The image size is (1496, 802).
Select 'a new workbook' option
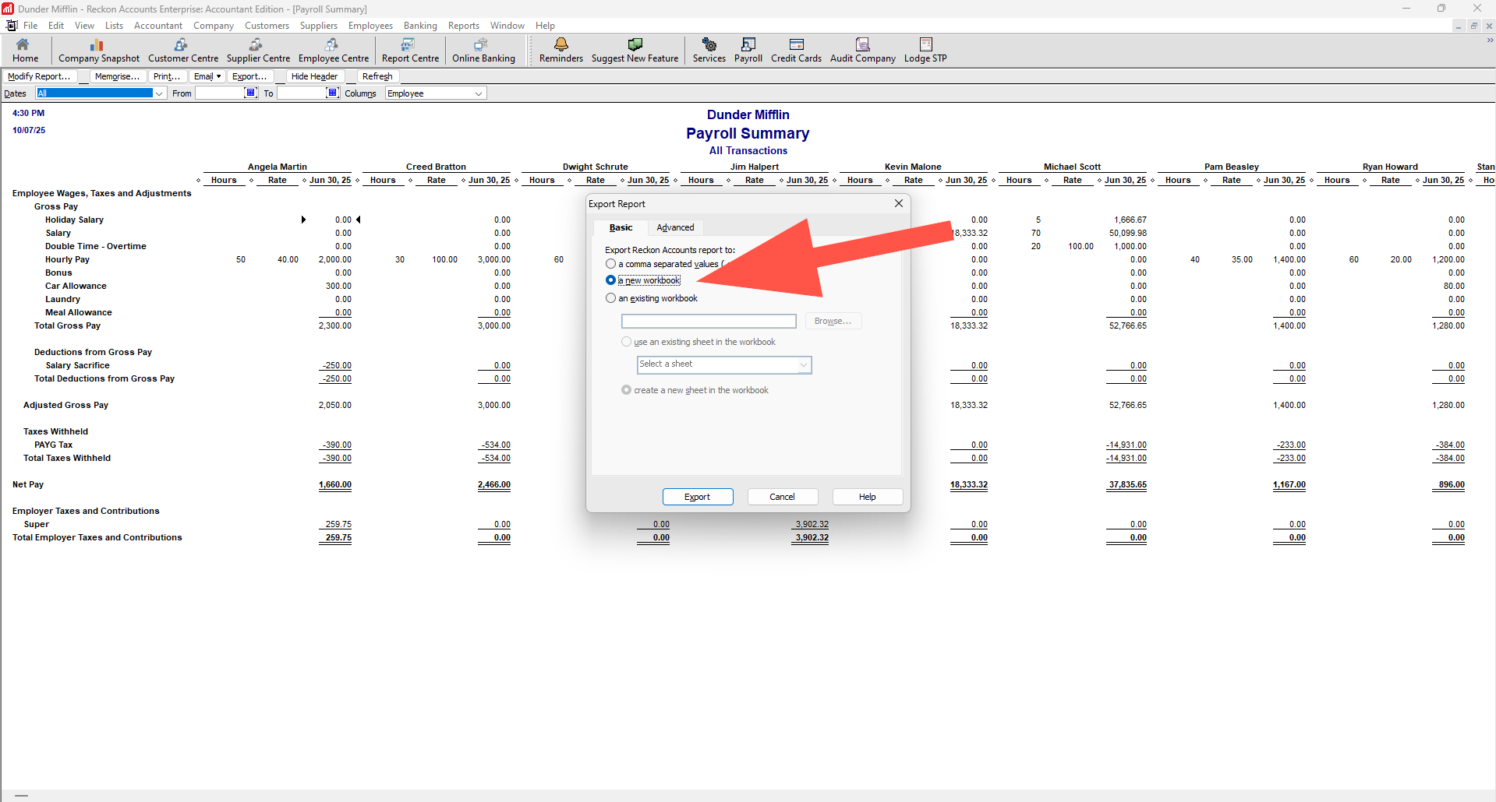click(x=610, y=280)
